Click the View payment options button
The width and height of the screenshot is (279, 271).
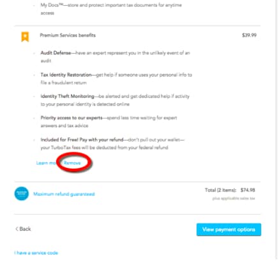pos(229,229)
